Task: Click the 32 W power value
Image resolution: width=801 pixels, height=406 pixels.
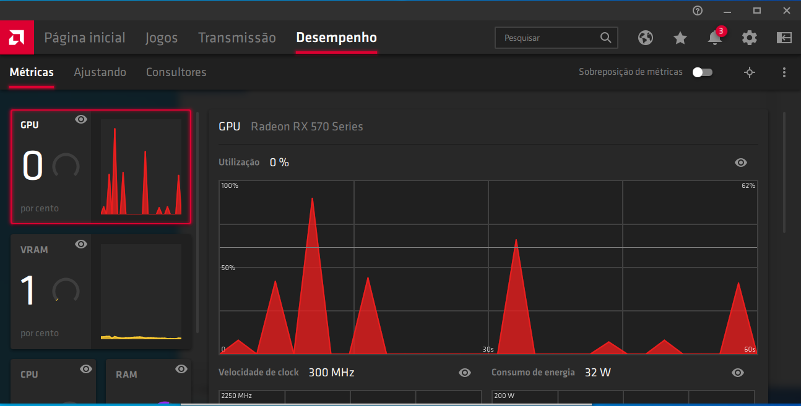Action: pyautogui.click(x=598, y=373)
